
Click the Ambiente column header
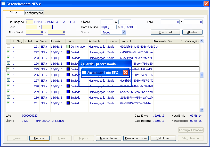pyautogui.click(x=98, y=41)
